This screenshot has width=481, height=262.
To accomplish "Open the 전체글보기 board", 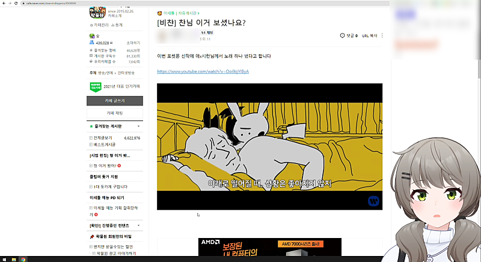I will tap(103, 138).
